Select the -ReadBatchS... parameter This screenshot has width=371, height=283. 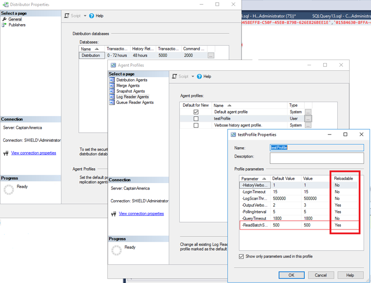(255, 225)
